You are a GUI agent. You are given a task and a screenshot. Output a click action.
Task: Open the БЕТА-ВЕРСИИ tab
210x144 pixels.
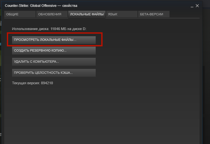[154, 14]
